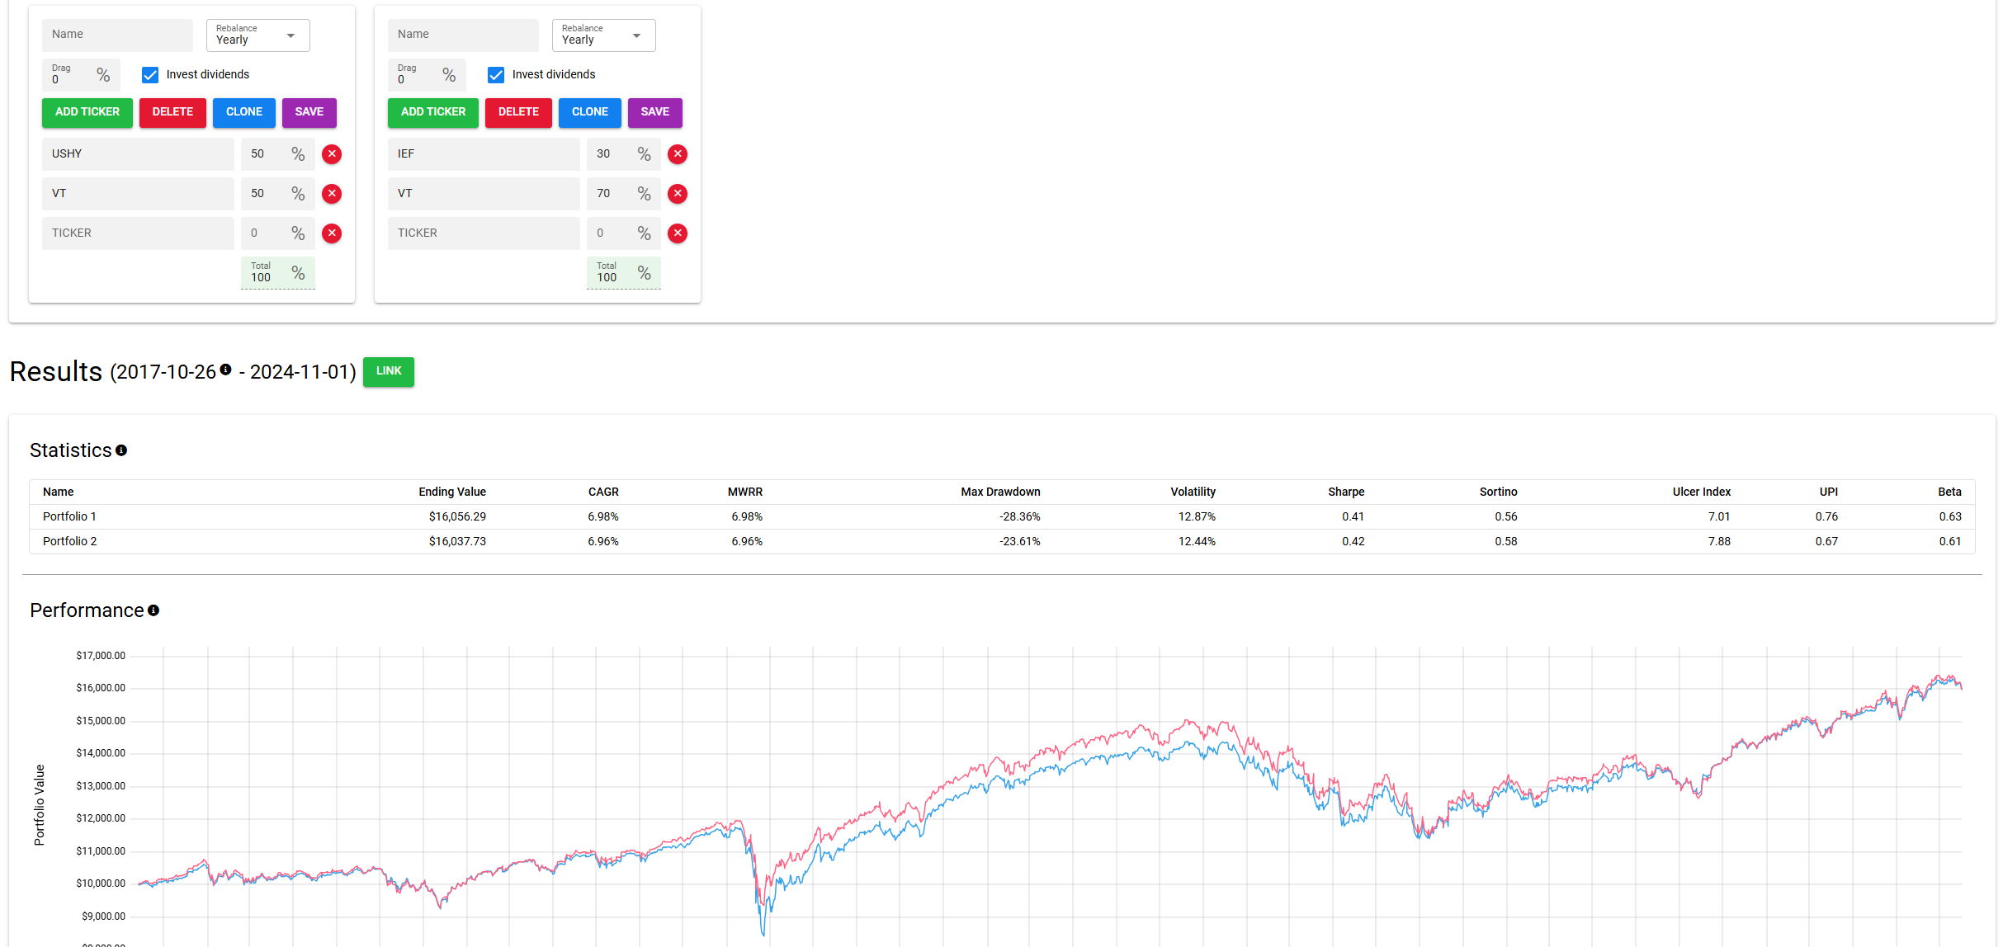Screen dimensions: 2003x947
Task: Click info icon beside Statistics heading
Action: (121, 450)
